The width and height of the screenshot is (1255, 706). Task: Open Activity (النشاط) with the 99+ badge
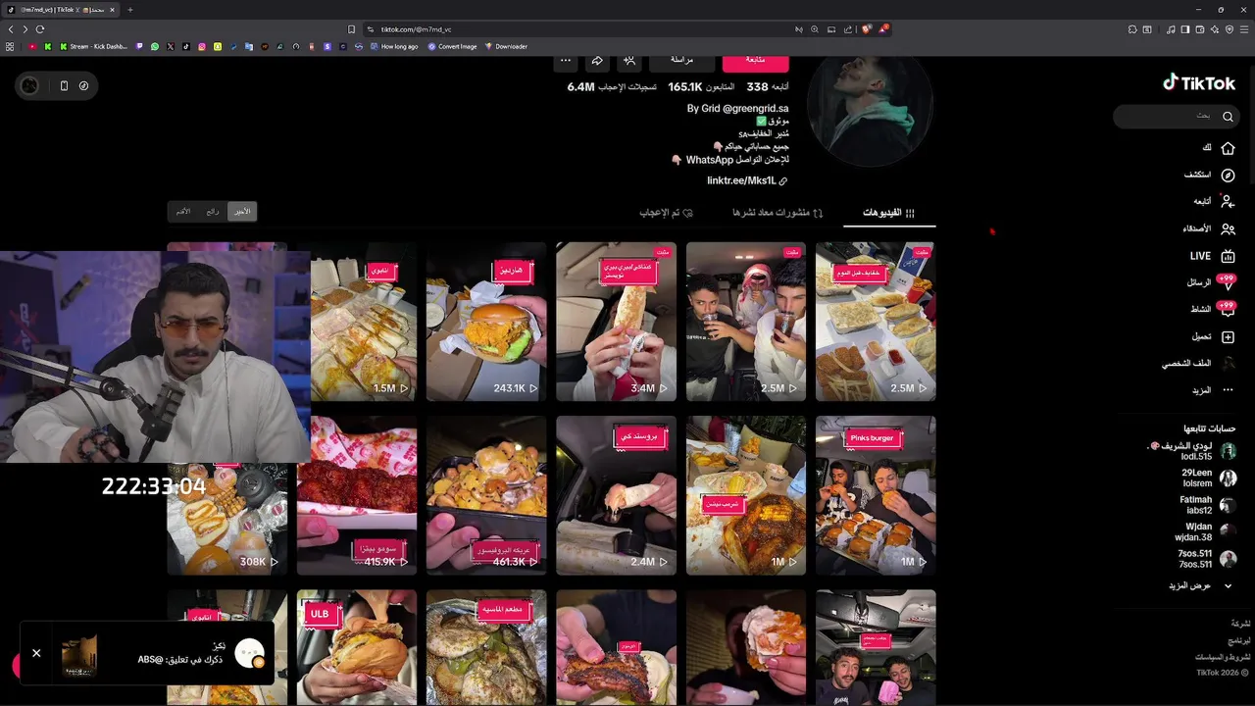(1226, 309)
